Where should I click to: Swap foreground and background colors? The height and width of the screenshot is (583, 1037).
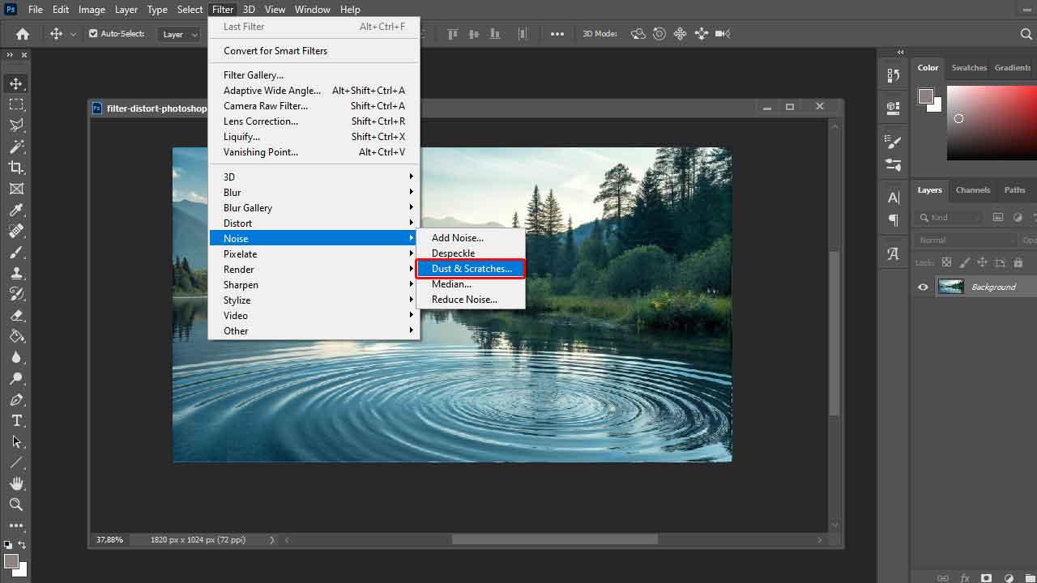pyautogui.click(x=22, y=545)
